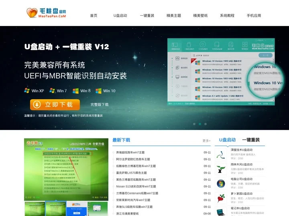
Task: Open 兰博基尼Centenario炫酷win7主题
Action: [137, 193]
